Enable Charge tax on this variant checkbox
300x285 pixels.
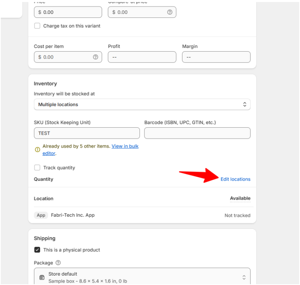click(37, 26)
